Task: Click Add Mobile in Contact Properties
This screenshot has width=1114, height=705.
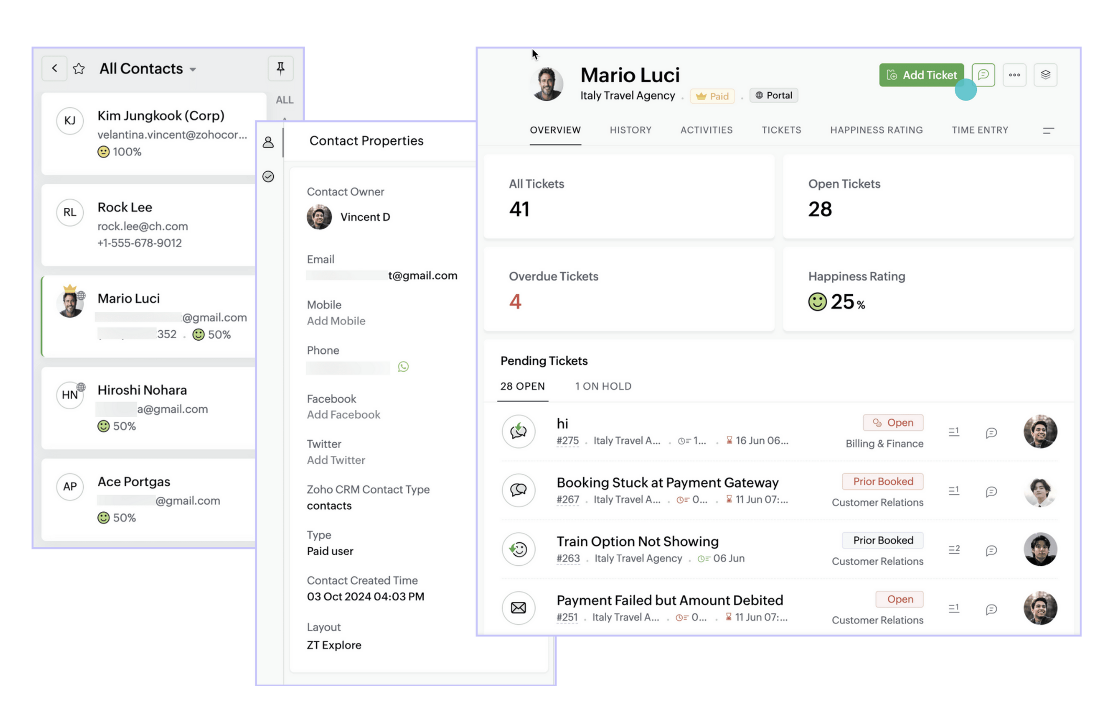Action: 336,321
